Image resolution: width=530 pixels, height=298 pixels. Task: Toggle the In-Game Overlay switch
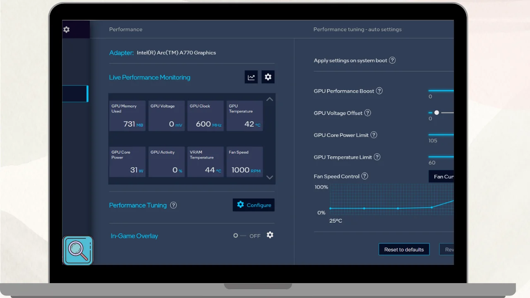pos(239,236)
